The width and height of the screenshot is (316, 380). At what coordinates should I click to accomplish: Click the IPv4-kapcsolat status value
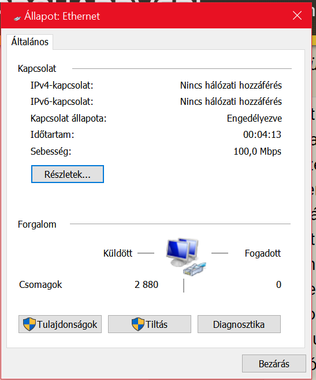click(231, 85)
